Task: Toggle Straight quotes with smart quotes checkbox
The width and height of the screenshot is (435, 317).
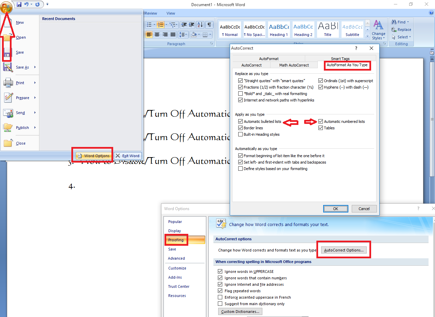Action: pyautogui.click(x=241, y=81)
